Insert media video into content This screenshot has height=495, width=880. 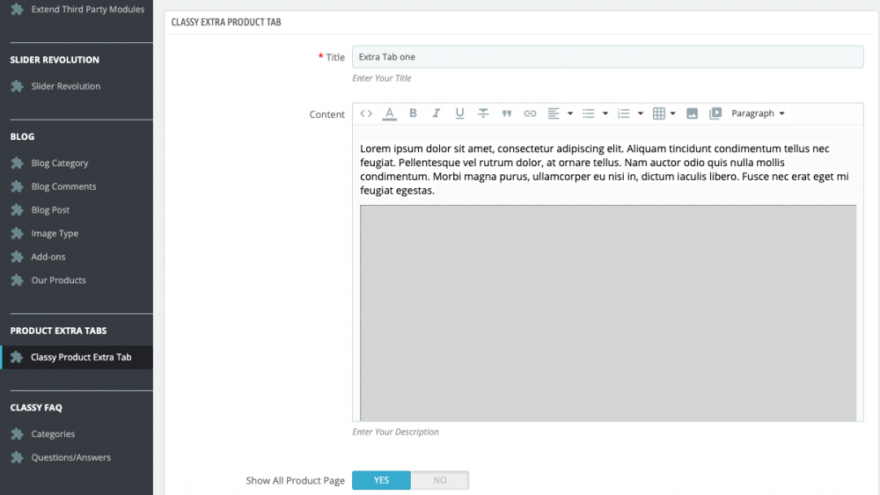point(715,113)
